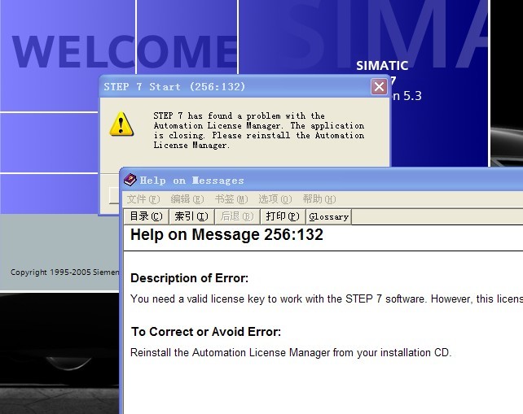Viewport: 523px width, 414px height.
Task: Open the 文件 (File) menu
Action: 143,199
